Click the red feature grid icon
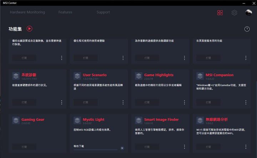257x158 pixels. pos(220,13)
